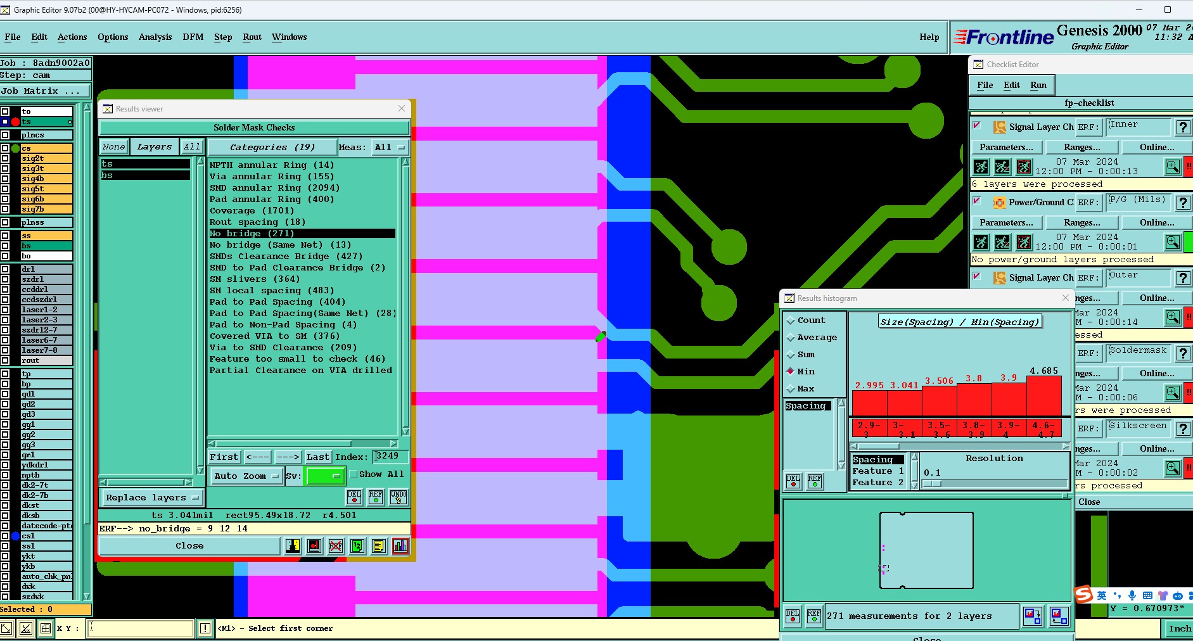Click the Resolution slider in histogram
Viewport: 1193px width, 641px height.
995,484
